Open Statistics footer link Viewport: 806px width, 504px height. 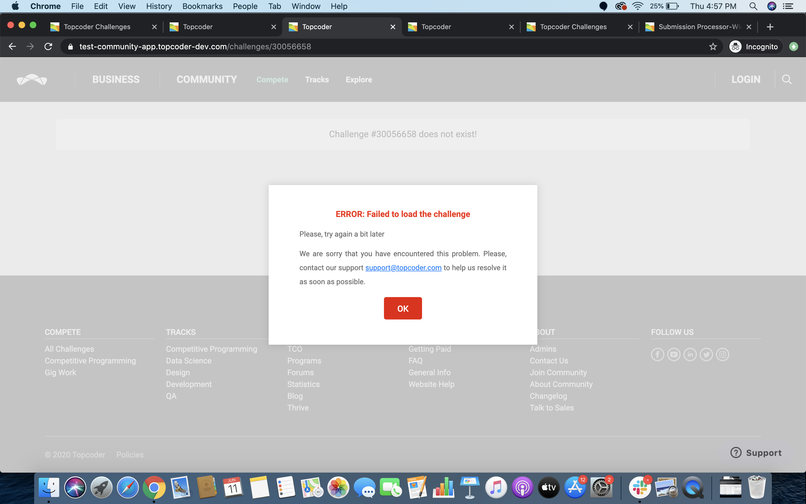tap(303, 384)
